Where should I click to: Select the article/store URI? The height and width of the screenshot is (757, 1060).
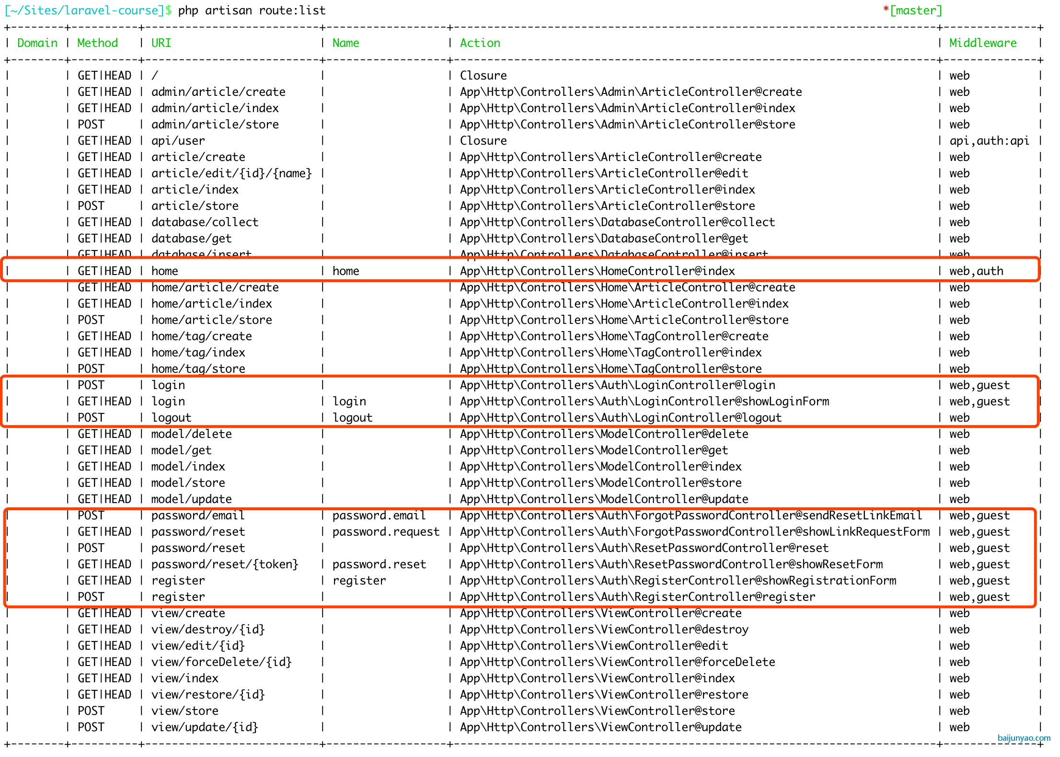[x=195, y=206]
